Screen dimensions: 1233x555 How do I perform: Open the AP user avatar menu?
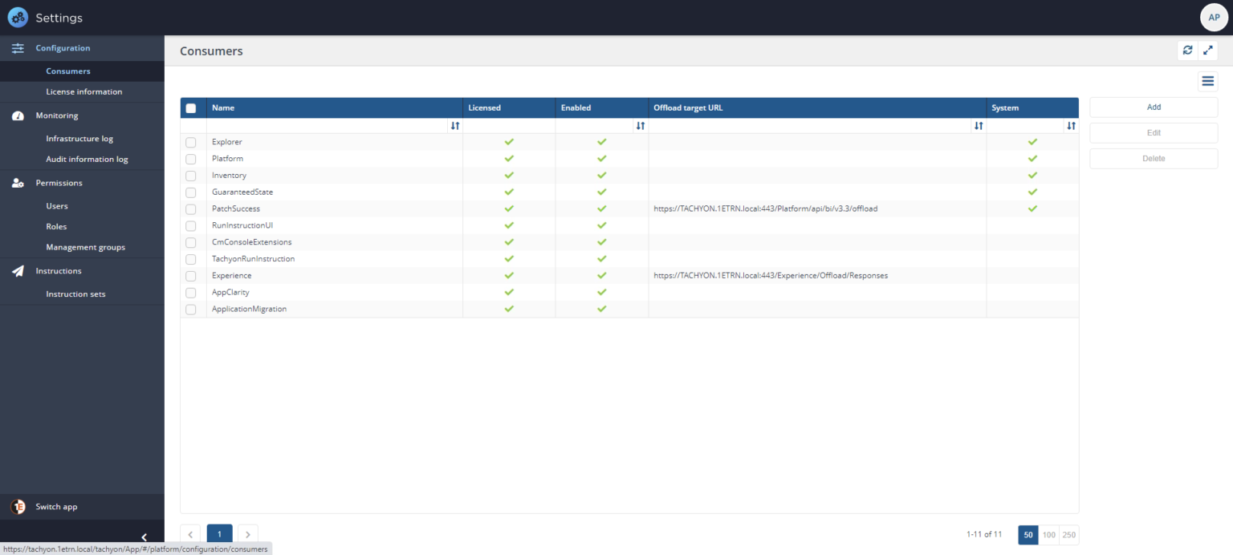coord(1214,18)
